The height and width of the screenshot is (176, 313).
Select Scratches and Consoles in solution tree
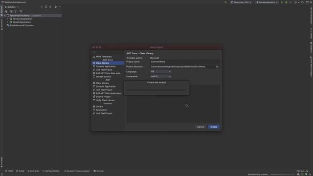[x=22, y=25]
